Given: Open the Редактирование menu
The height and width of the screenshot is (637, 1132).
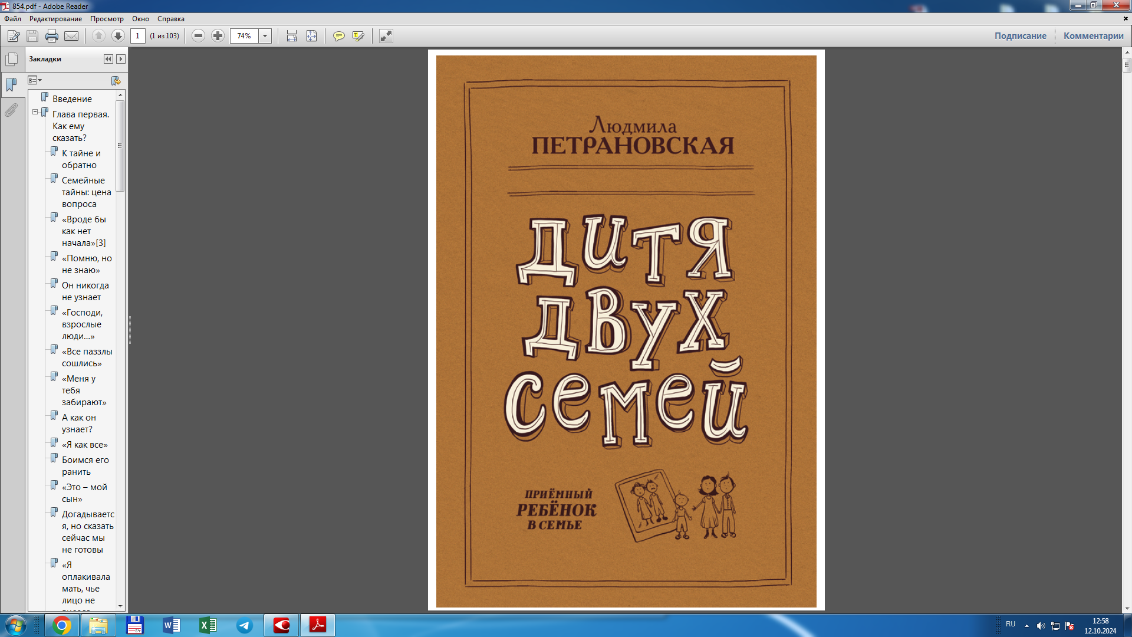Looking at the screenshot, I should tap(55, 19).
